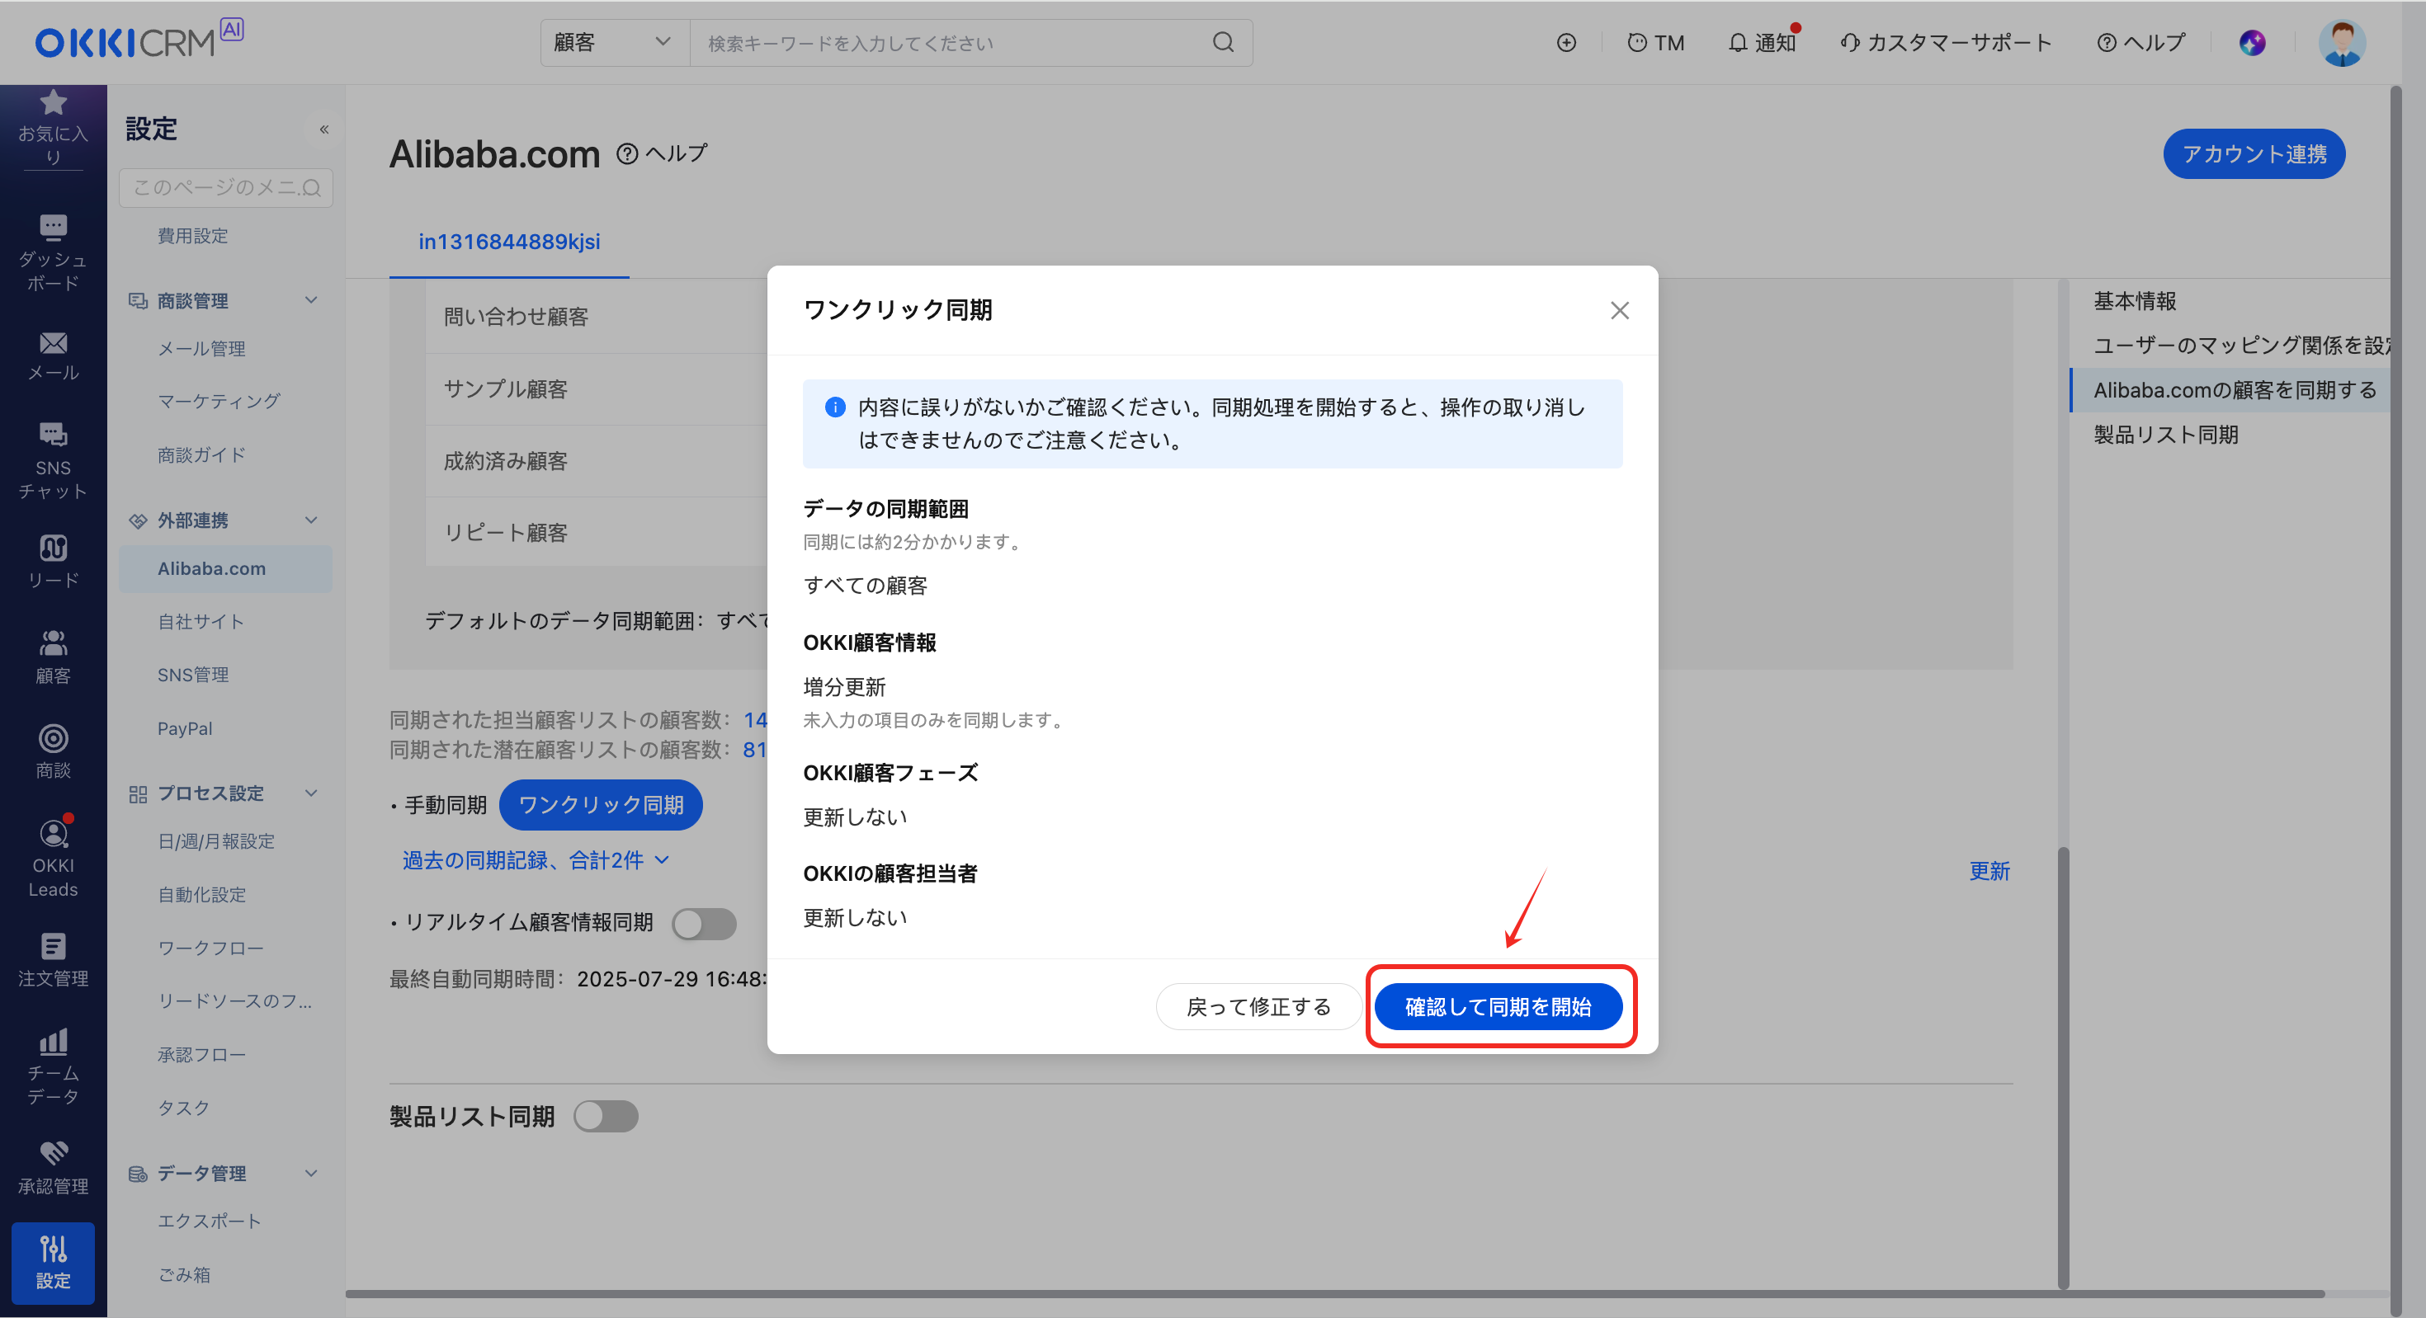The height and width of the screenshot is (1318, 2426).
Task: Open the 顧客 search type dropdown
Action: (615, 42)
